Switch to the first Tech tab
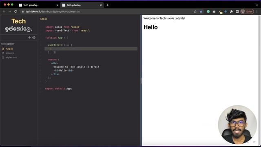 pyautogui.click(x=39, y=5)
